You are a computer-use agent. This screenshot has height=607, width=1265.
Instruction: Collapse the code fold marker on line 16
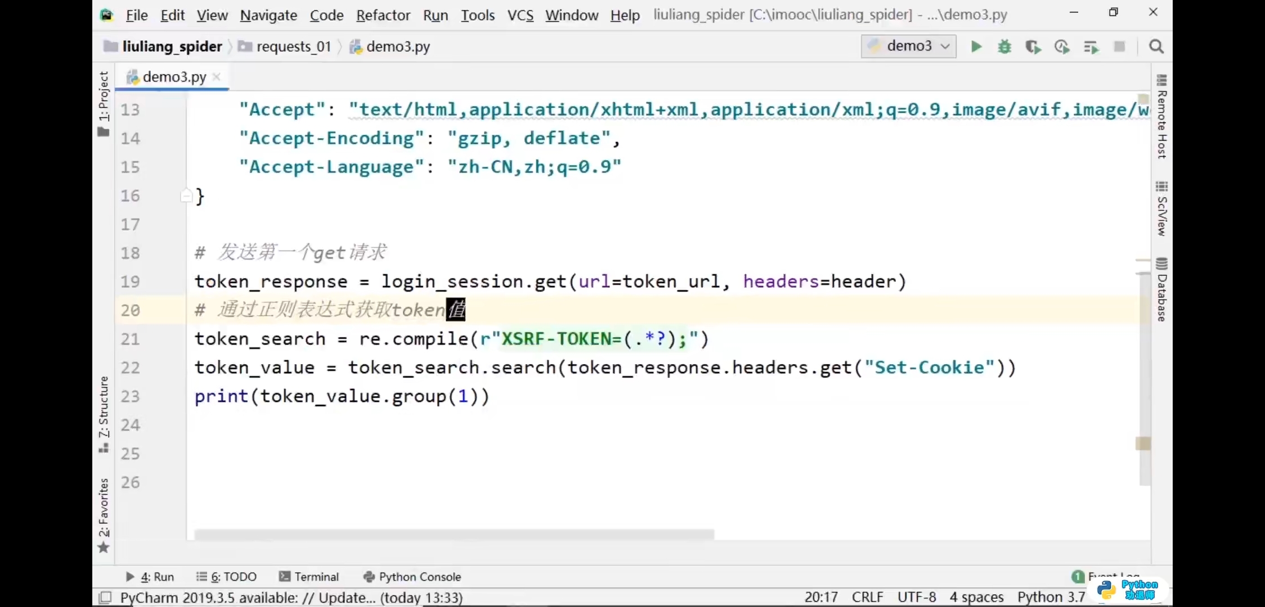tap(186, 196)
